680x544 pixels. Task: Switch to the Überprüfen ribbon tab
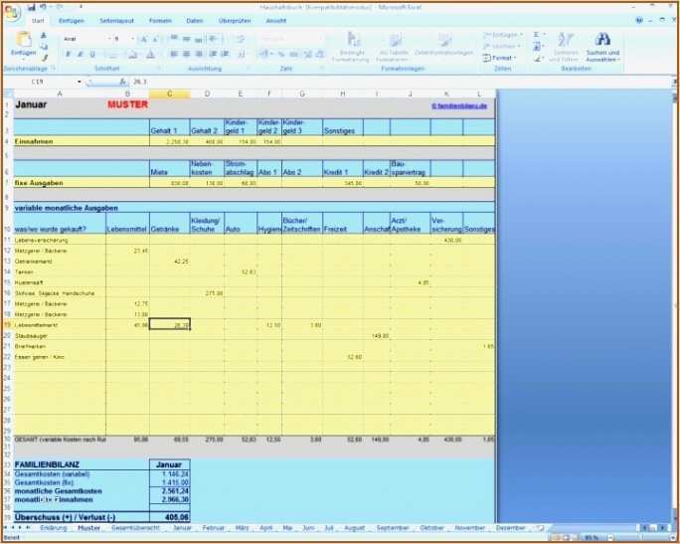pyautogui.click(x=235, y=21)
